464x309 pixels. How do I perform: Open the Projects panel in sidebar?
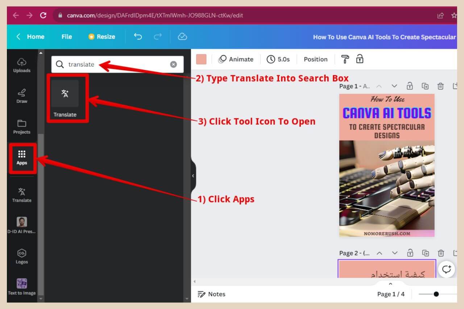coord(22,127)
